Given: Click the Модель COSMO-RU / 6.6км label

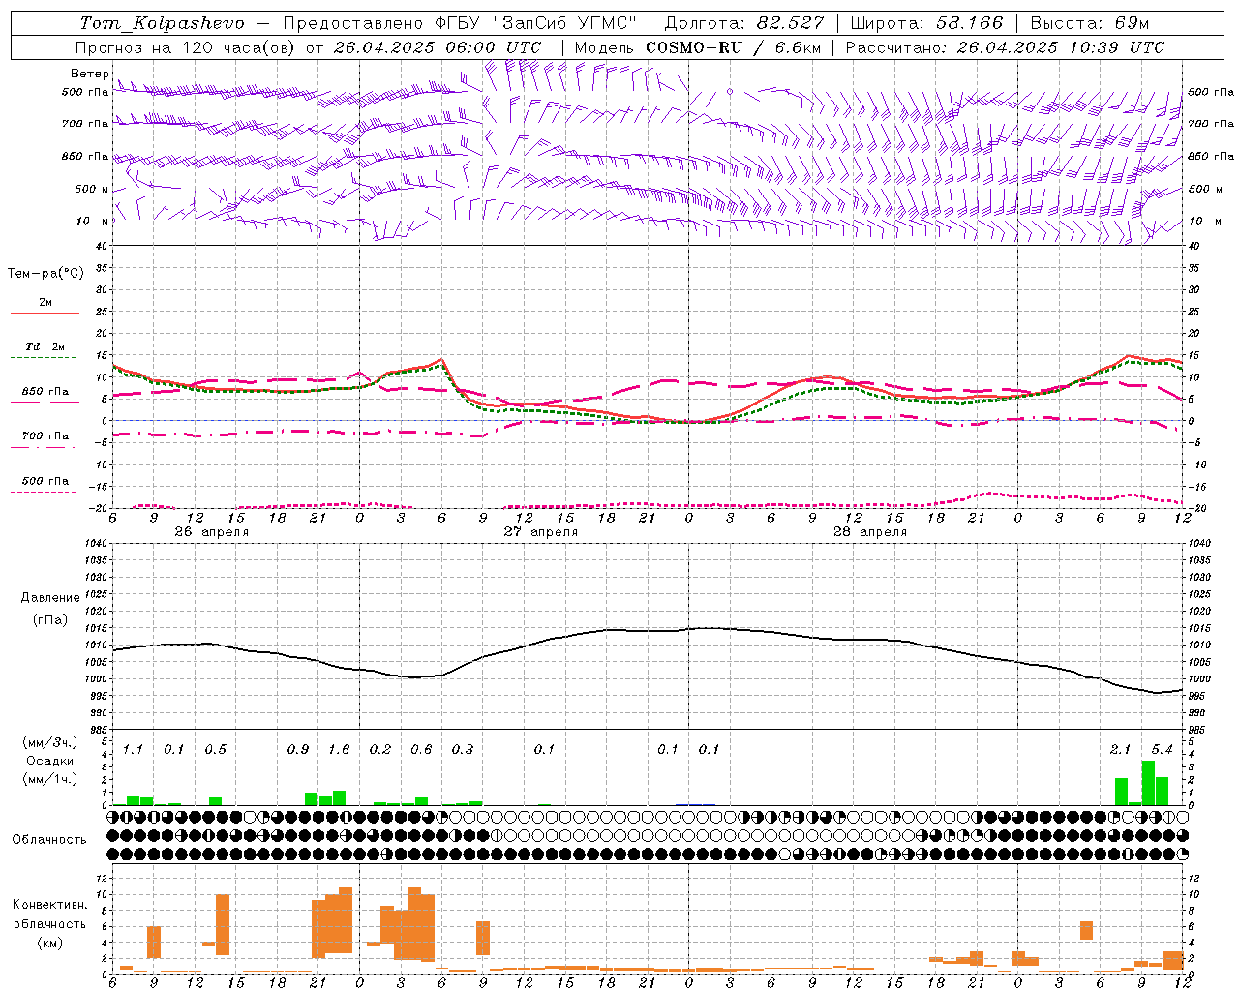Looking at the screenshot, I should (698, 47).
